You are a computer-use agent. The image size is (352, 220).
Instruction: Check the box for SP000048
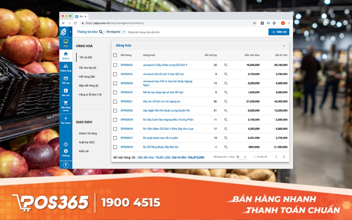tap(115, 129)
